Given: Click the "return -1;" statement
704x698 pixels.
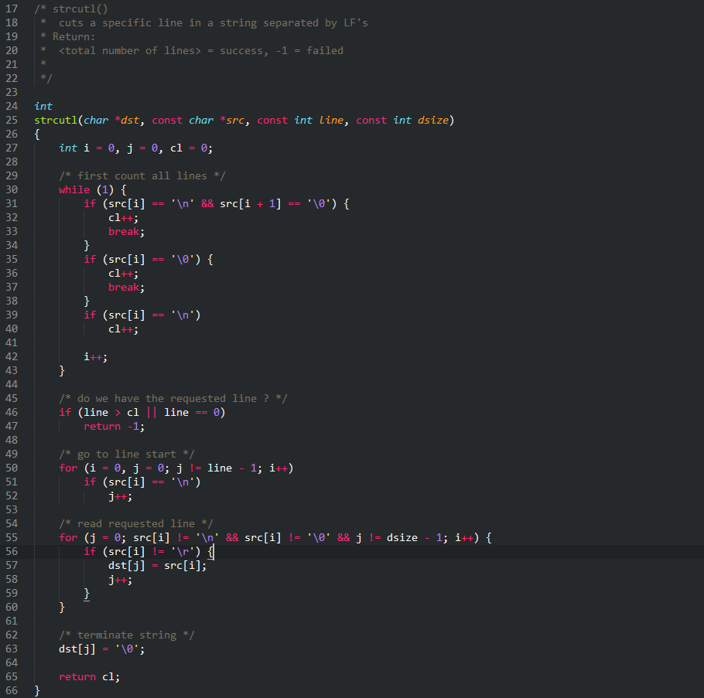Looking at the screenshot, I should (x=114, y=426).
